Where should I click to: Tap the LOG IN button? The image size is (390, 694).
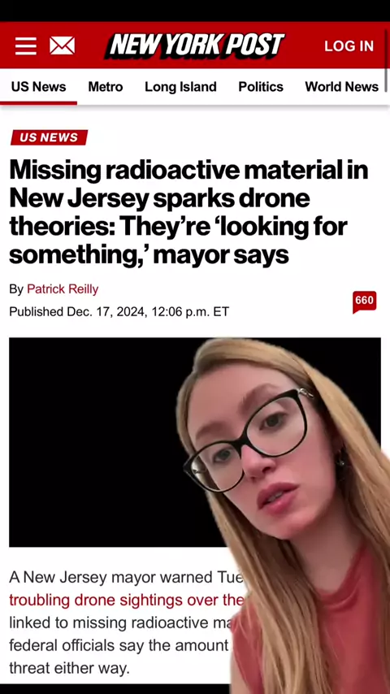[x=349, y=46]
